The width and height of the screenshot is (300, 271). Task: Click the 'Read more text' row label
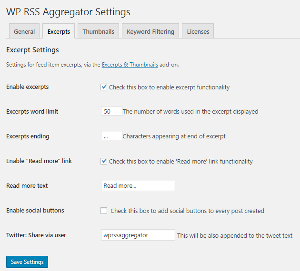click(27, 185)
